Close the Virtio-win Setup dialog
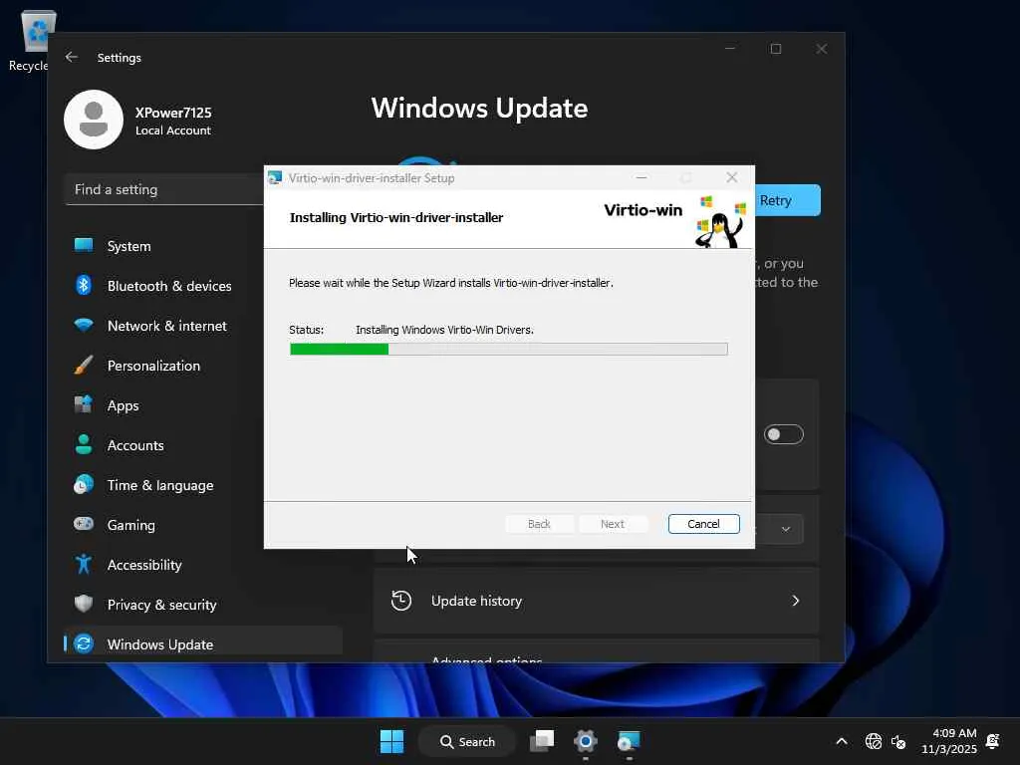1020x765 pixels. (x=732, y=177)
